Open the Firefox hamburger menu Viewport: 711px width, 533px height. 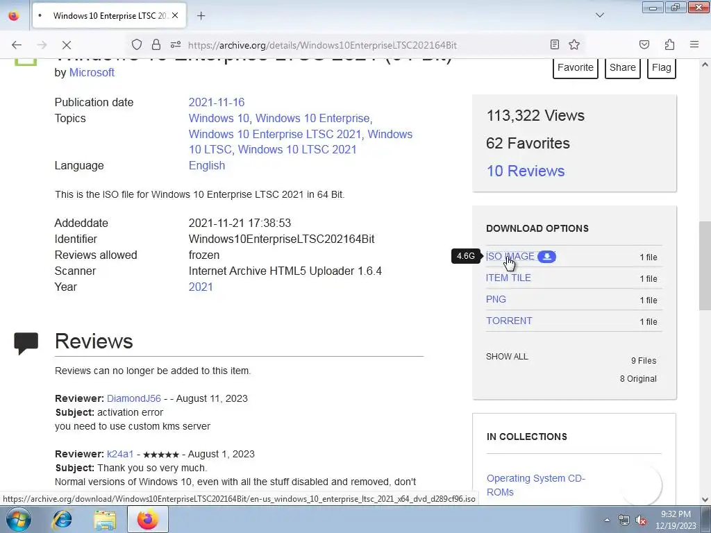pos(694,44)
